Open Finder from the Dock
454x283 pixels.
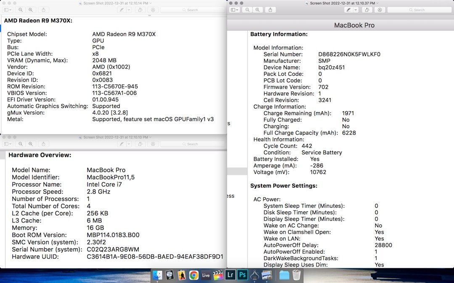coord(158,275)
